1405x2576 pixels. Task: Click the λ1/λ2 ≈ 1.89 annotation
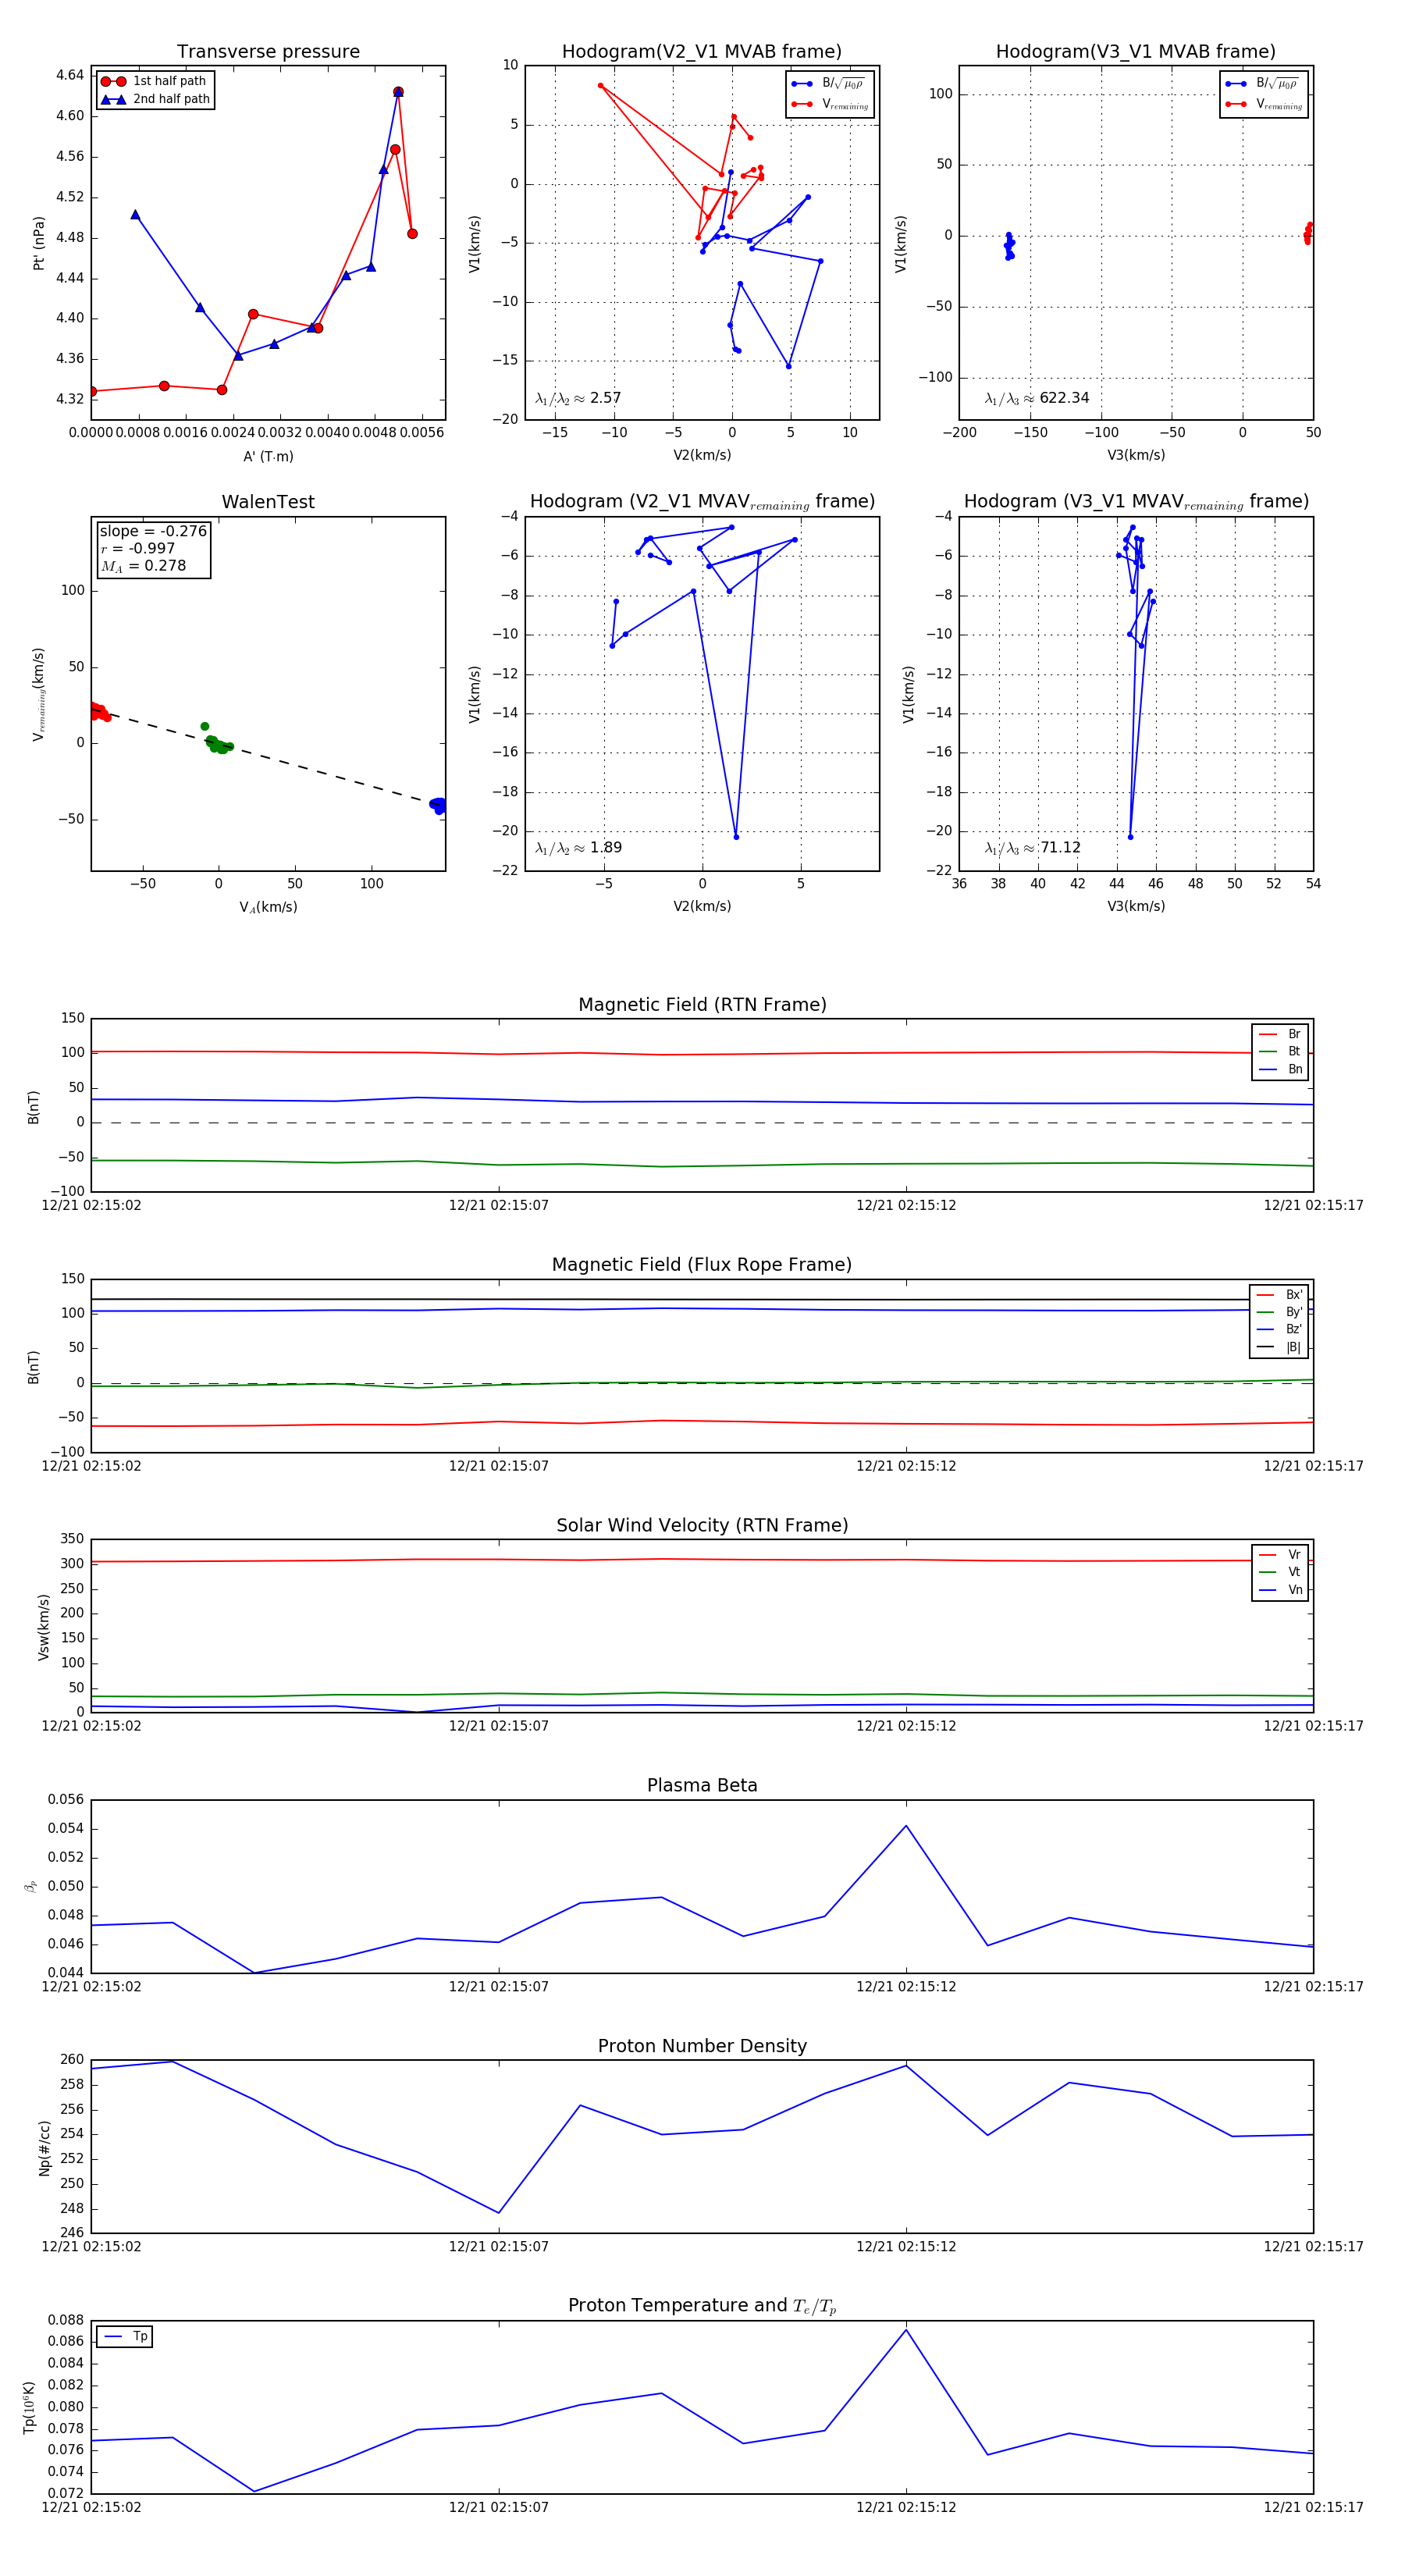pos(578,848)
